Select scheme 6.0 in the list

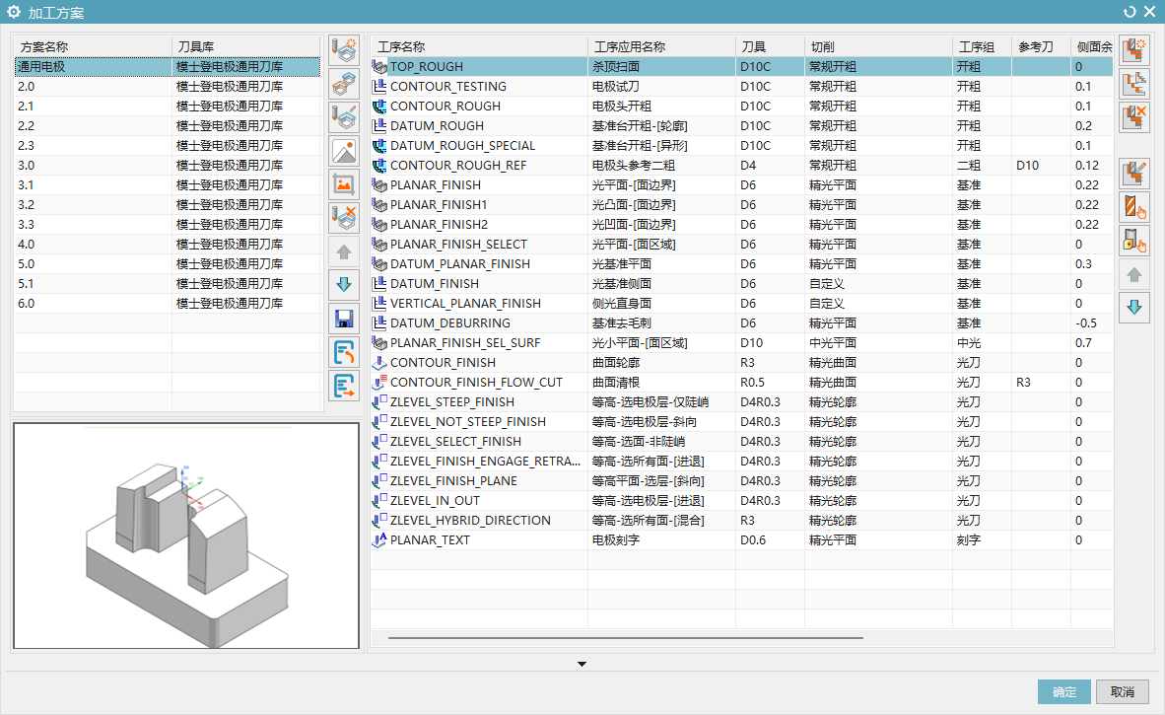(168, 303)
